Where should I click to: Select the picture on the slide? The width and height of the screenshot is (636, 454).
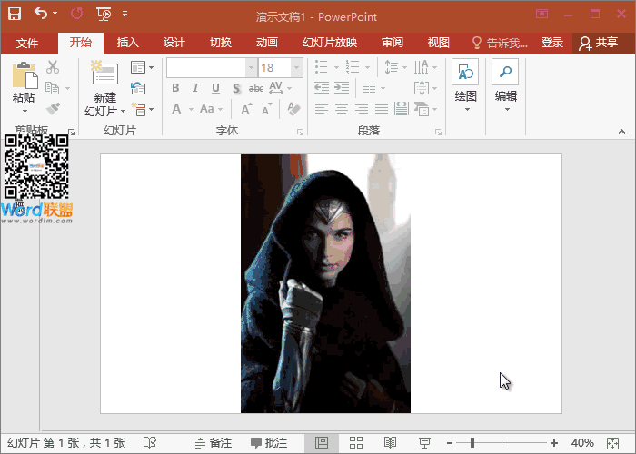[324, 283]
